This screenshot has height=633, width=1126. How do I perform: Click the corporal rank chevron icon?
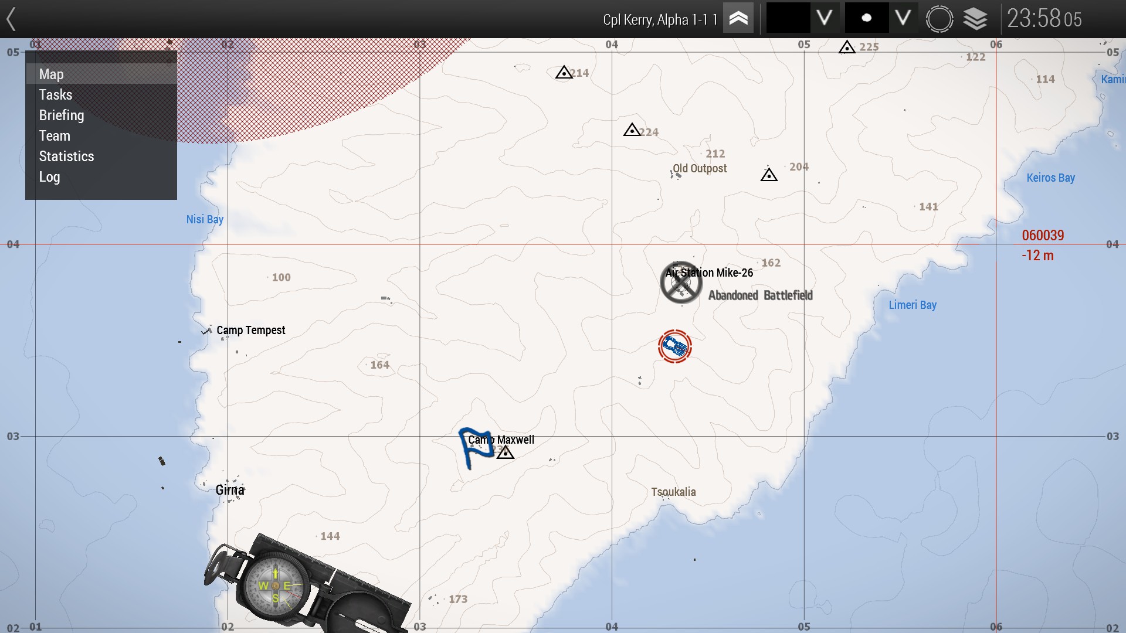coord(738,19)
